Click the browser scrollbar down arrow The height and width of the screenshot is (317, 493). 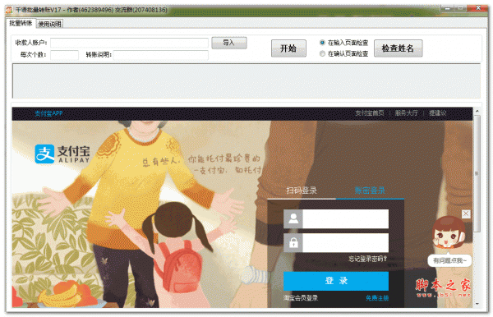click(x=477, y=304)
